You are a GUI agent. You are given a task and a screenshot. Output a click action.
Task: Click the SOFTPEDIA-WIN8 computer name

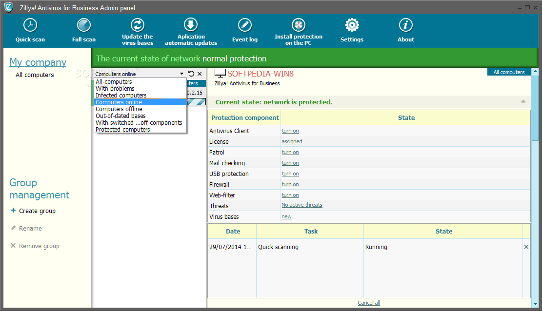click(x=261, y=74)
